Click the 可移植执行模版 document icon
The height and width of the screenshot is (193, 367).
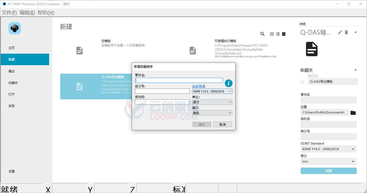point(193,51)
